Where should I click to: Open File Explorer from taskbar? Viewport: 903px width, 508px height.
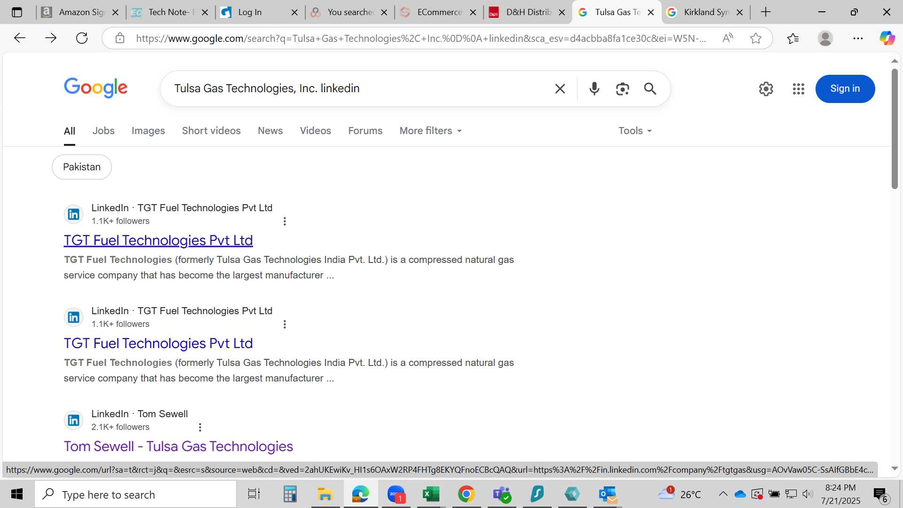pyautogui.click(x=325, y=494)
